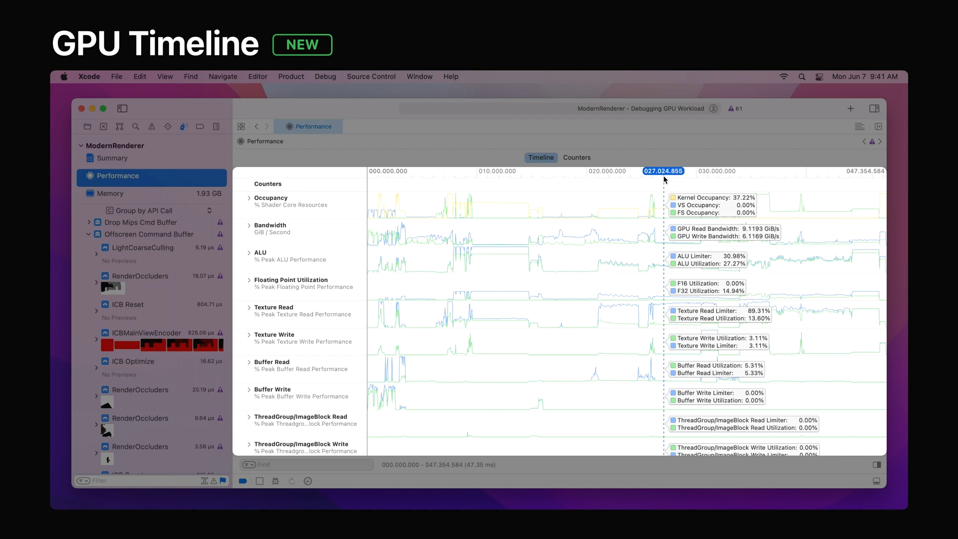
Task: Collapse the Offscreen Command Buffer group
Action: click(89, 234)
